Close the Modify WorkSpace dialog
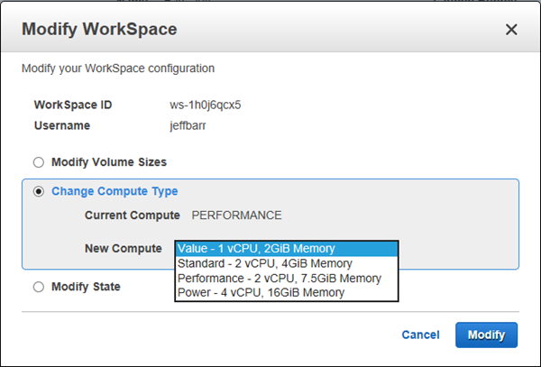Viewport: 541px width, 367px height. (511, 30)
